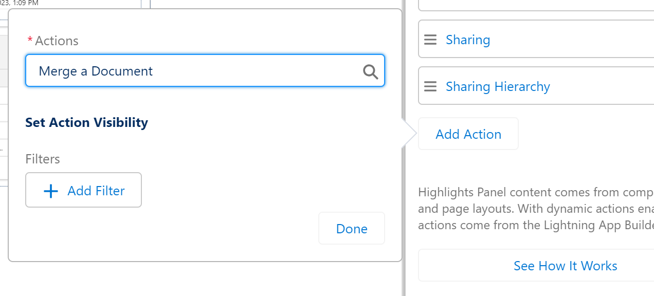Focus the Merge a Document search field
Viewport: 654px width, 296px height.
(x=205, y=70)
